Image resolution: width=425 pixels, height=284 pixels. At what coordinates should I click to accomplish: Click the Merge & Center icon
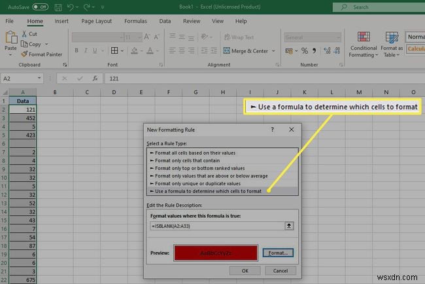(x=226, y=50)
